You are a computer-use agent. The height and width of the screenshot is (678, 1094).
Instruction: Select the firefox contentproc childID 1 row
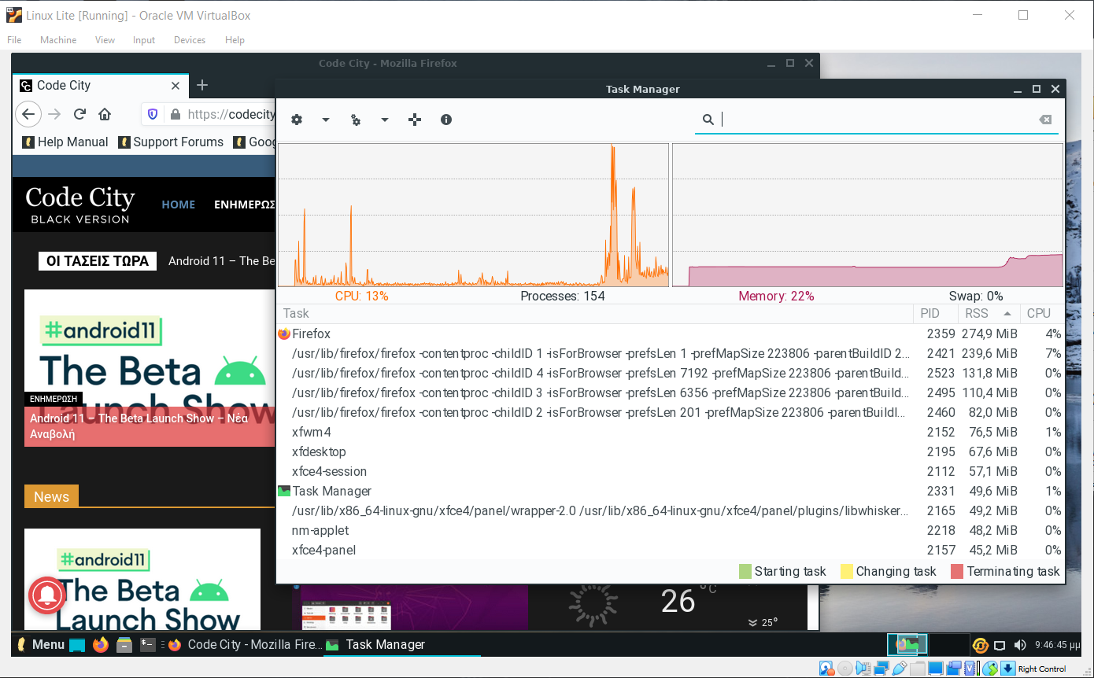[x=671, y=353]
